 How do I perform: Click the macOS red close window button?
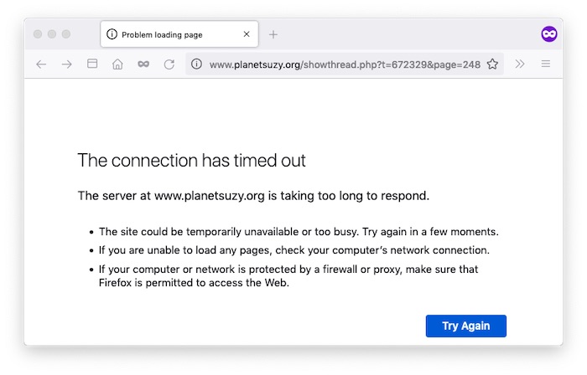pos(38,34)
